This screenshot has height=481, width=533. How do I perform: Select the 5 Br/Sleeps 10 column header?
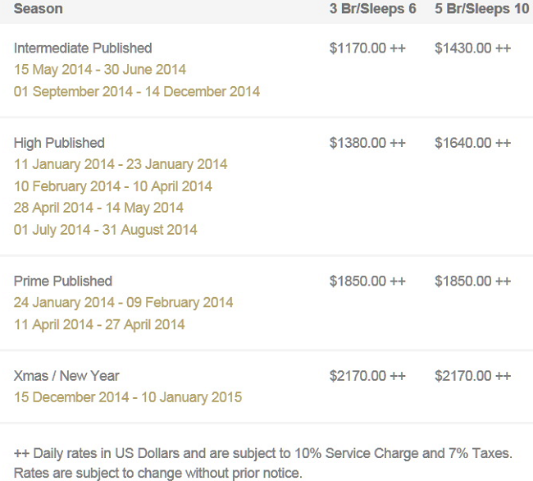481,9
